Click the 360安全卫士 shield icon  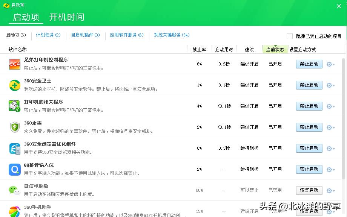point(14,85)
